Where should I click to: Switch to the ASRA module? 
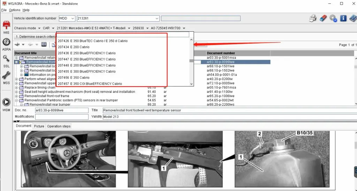6,44
